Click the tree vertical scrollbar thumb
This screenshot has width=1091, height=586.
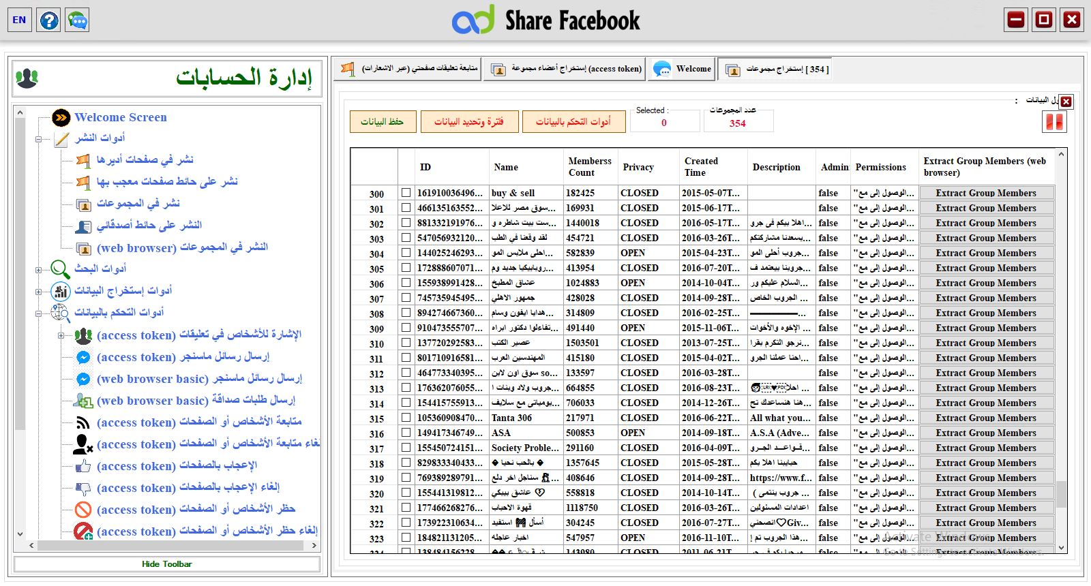click(x=20, y=274)
